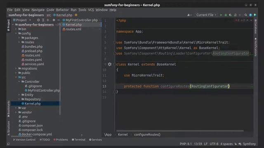The height and width of the screenshot is (148, 264).
Task: Expand the bin folder
Action: (16, 29)
